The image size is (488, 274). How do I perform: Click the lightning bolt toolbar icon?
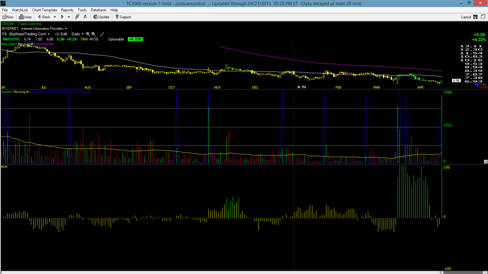pos(77,17)
